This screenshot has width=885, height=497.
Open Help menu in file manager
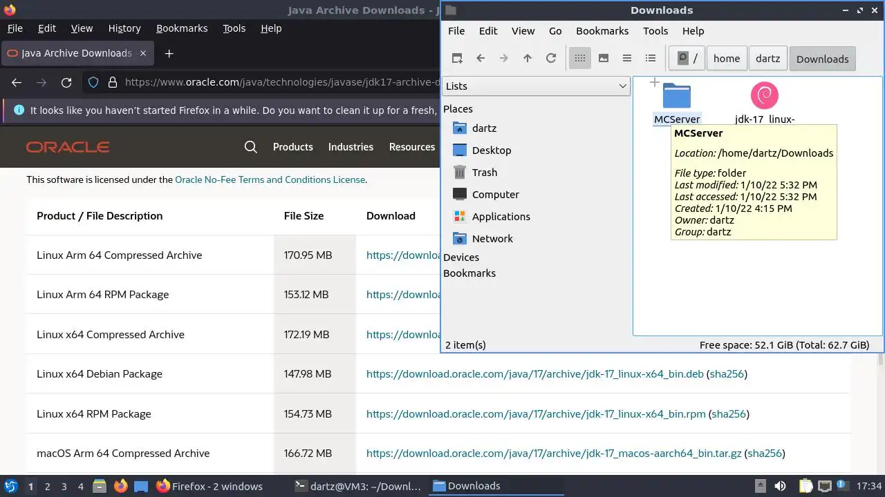[x=693, y=30]
